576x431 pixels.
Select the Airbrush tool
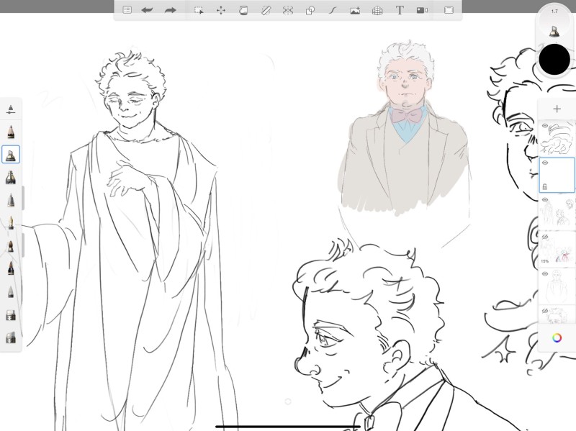tap(11, 177)
